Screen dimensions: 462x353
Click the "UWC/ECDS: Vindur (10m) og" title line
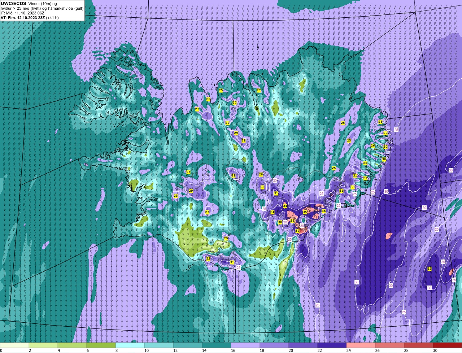(x=29, y=3)
